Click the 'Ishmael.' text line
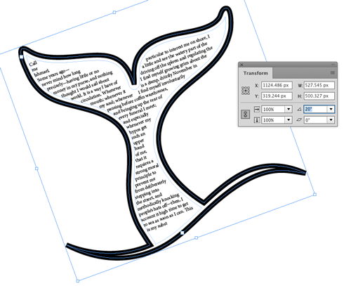The image size is (351, 286). click(42, 72)
